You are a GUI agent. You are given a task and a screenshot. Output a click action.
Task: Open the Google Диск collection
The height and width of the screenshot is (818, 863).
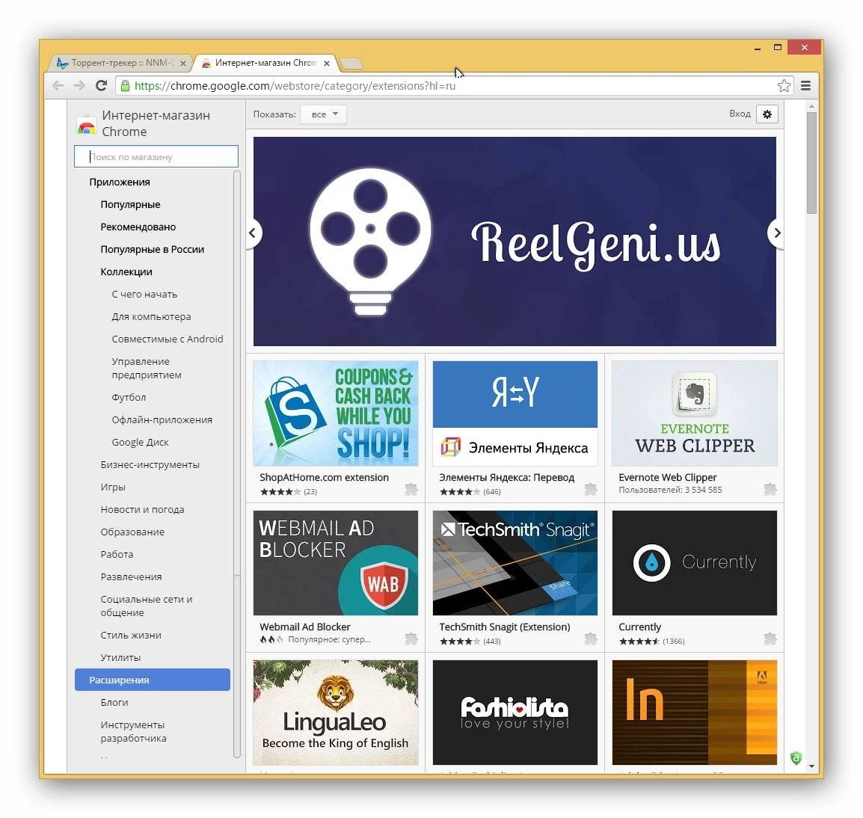coord(141,443)
